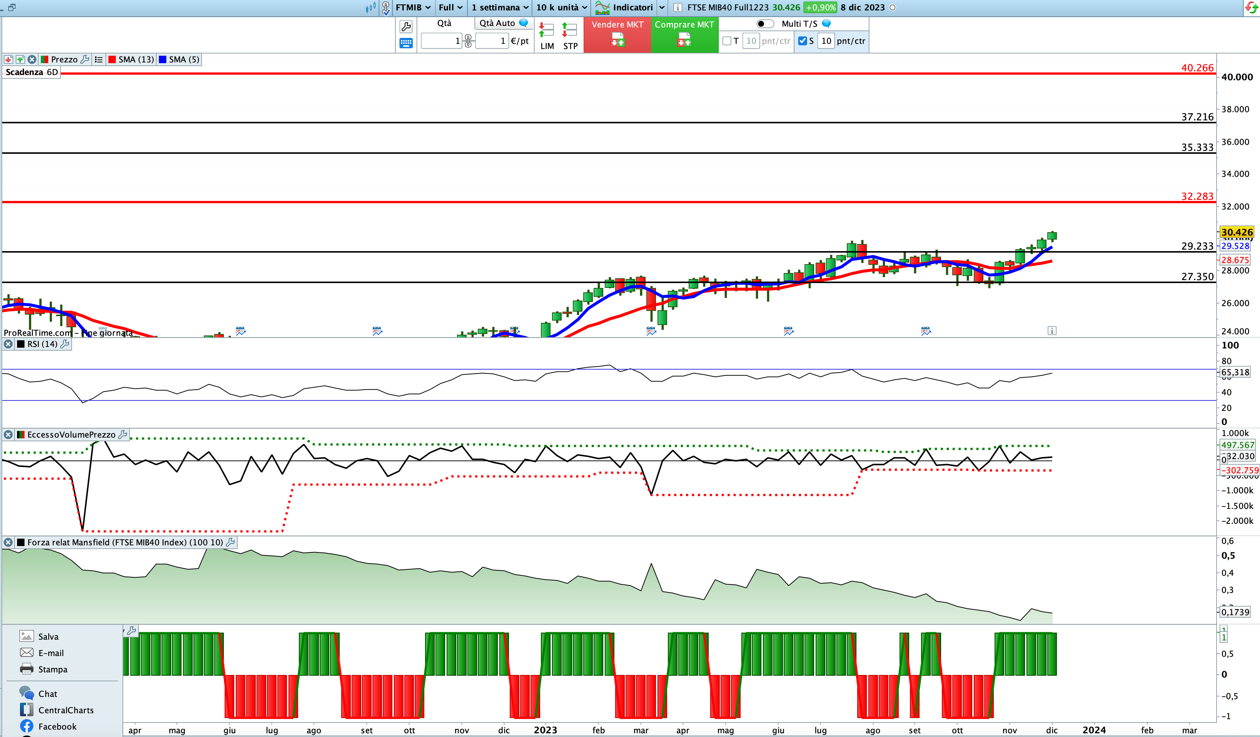Open the trading panel wrench settings

pyautogui.click(x=406, y=26)
